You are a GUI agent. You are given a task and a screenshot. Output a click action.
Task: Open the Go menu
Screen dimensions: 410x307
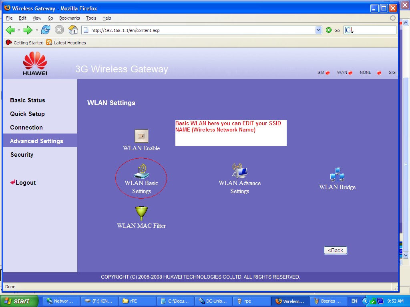click(50, 18)
